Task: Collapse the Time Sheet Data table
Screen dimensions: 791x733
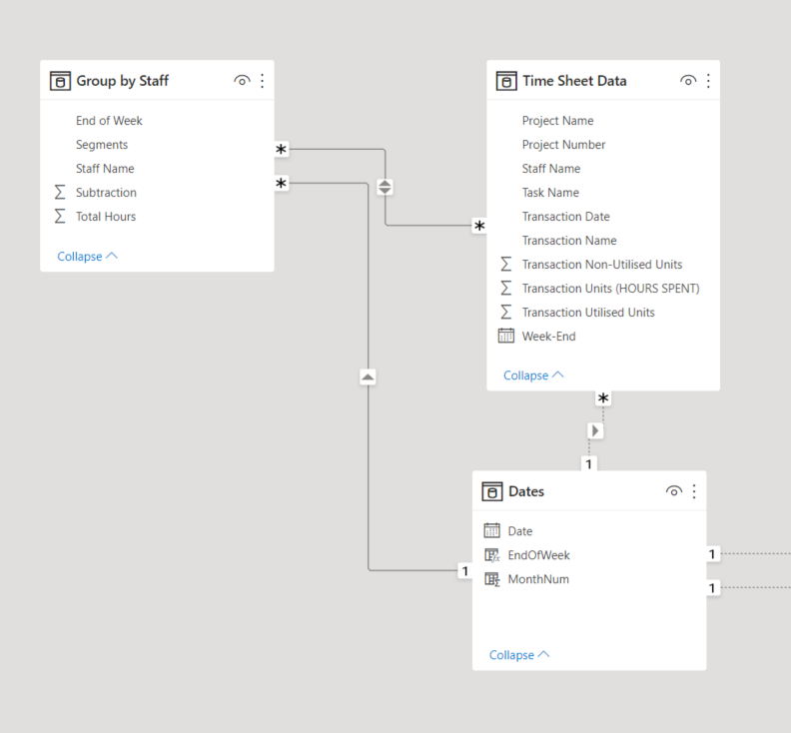Action: [x=533, y=375]
